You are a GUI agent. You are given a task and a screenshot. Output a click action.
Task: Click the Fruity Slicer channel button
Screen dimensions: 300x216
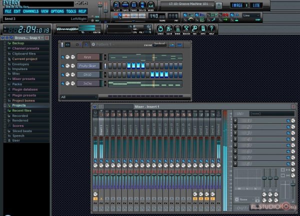[88, 66]
